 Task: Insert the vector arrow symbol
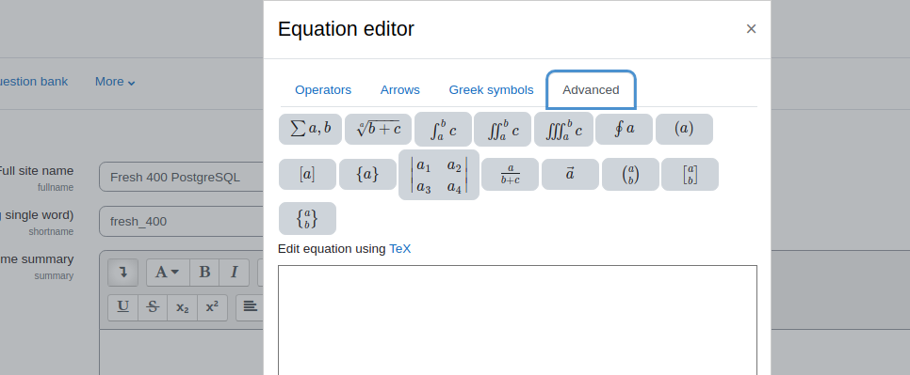tap(570, 174)
